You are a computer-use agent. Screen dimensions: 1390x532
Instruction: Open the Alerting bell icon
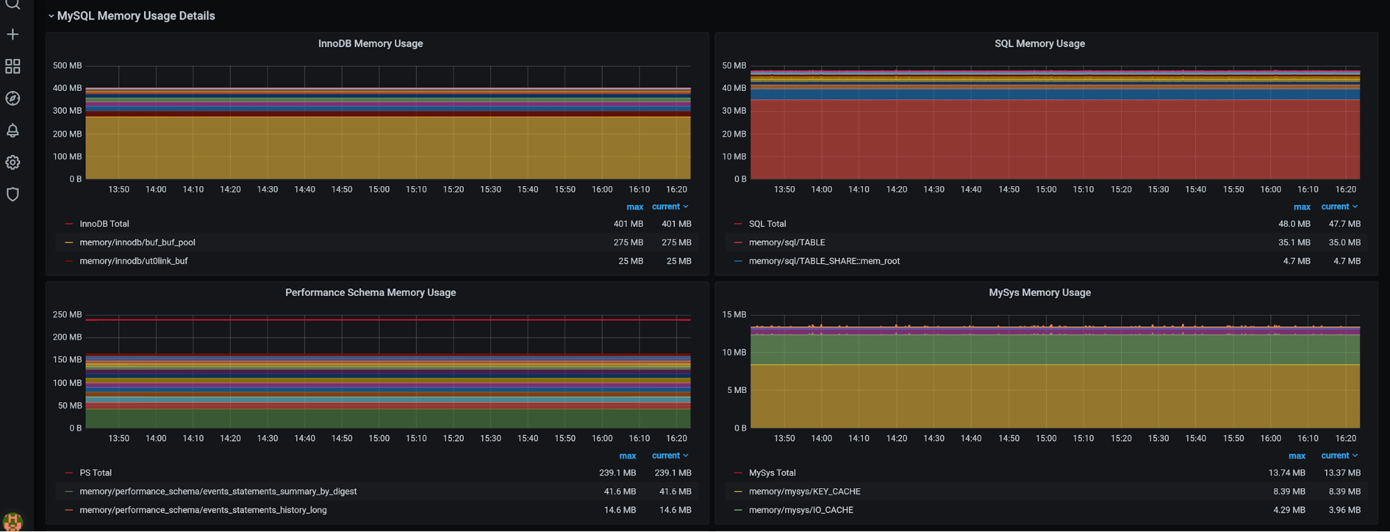coord(13,131)
